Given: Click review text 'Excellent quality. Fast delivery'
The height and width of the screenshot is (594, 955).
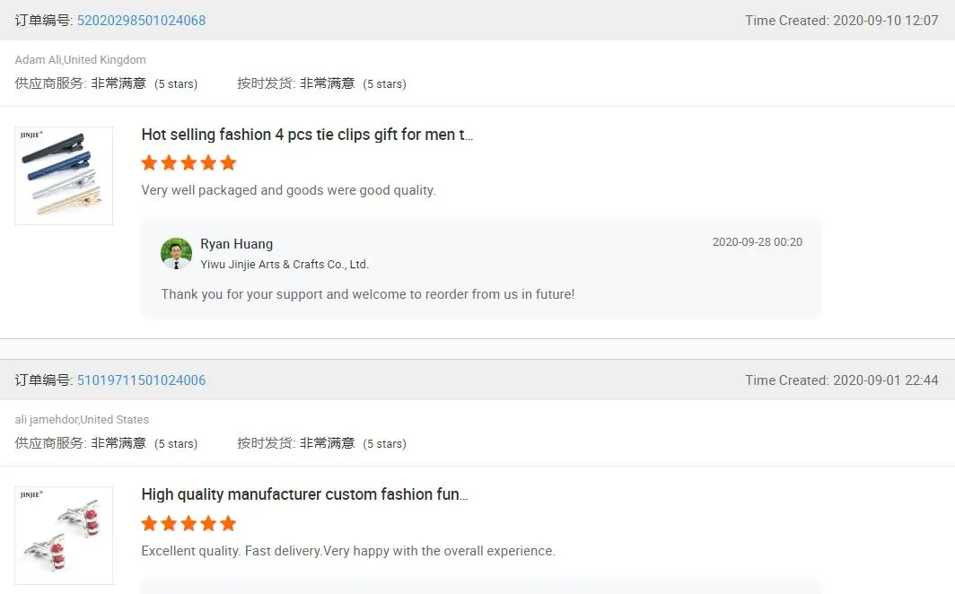Looking at the screenshot, I should (348, 551).
